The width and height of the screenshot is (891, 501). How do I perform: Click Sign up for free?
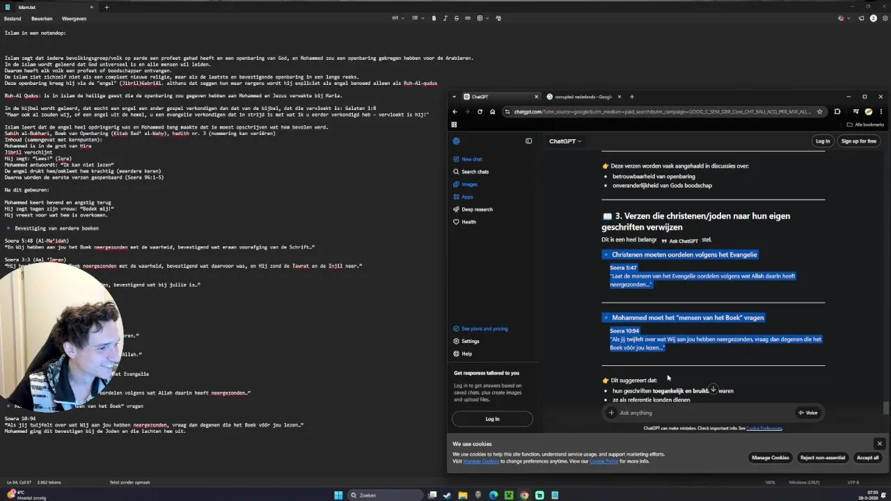(858, 141)
